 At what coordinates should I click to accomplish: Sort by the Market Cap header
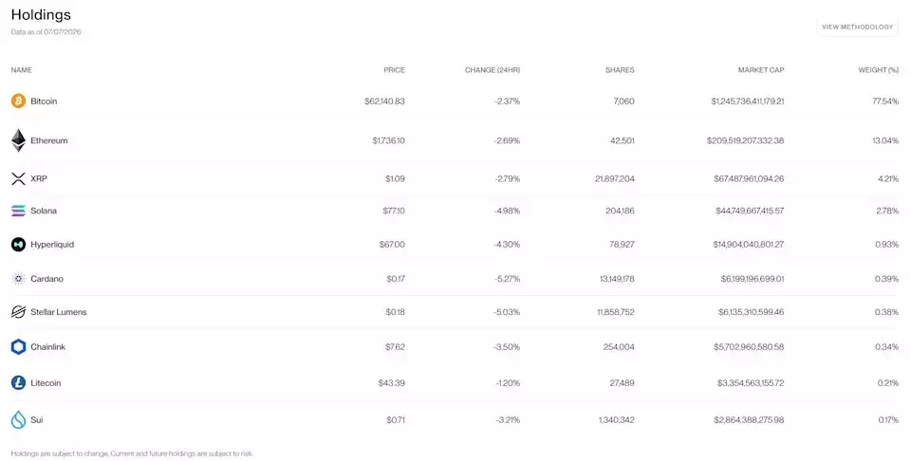coord(760,69)
